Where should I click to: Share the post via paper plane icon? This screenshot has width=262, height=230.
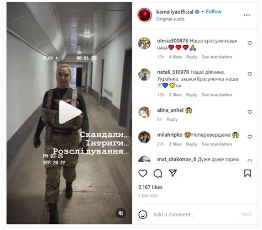(173, 173)
